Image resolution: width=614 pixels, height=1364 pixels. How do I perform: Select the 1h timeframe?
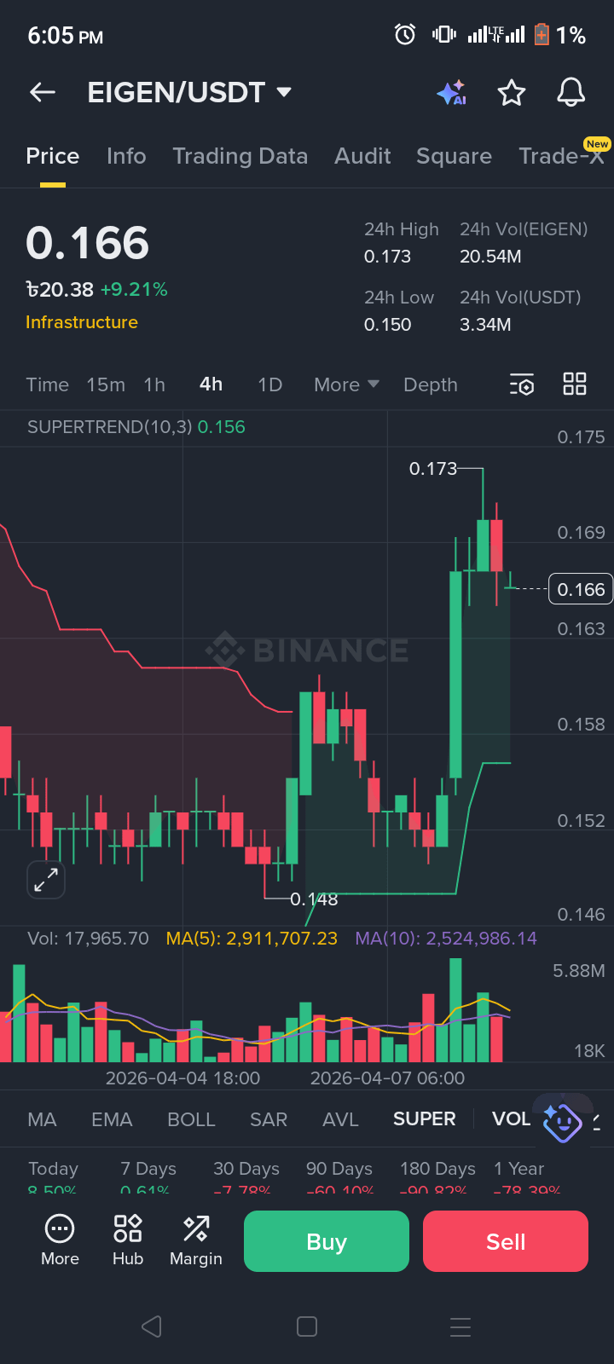click(154, 384)
